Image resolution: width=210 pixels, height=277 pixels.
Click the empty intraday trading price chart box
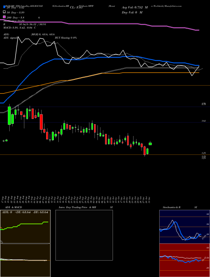point(84,235)
